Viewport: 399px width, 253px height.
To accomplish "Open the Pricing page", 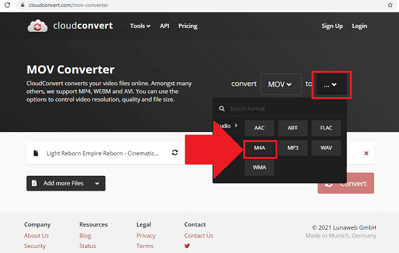I will coord(188,26).
